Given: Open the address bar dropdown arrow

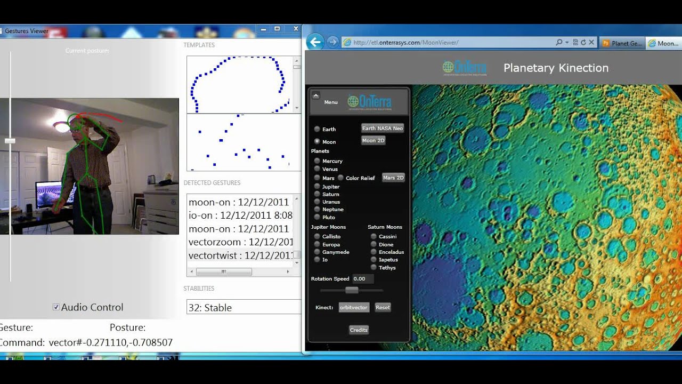Looking at the screenshot, I should coord(567,43).
